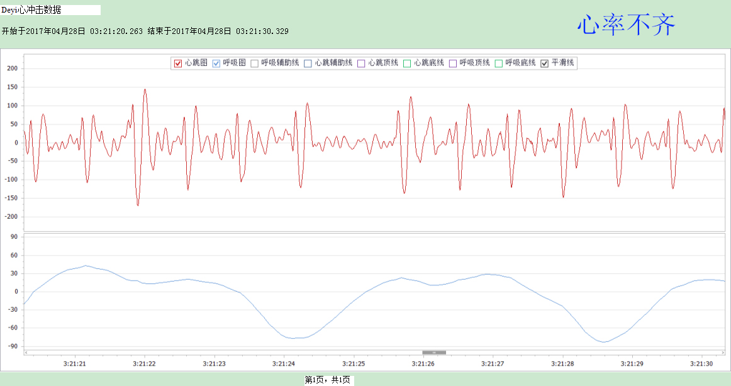Click the -90 value on breathing Y-axis
The image size is (731, 386).
[x=13, y=346]
